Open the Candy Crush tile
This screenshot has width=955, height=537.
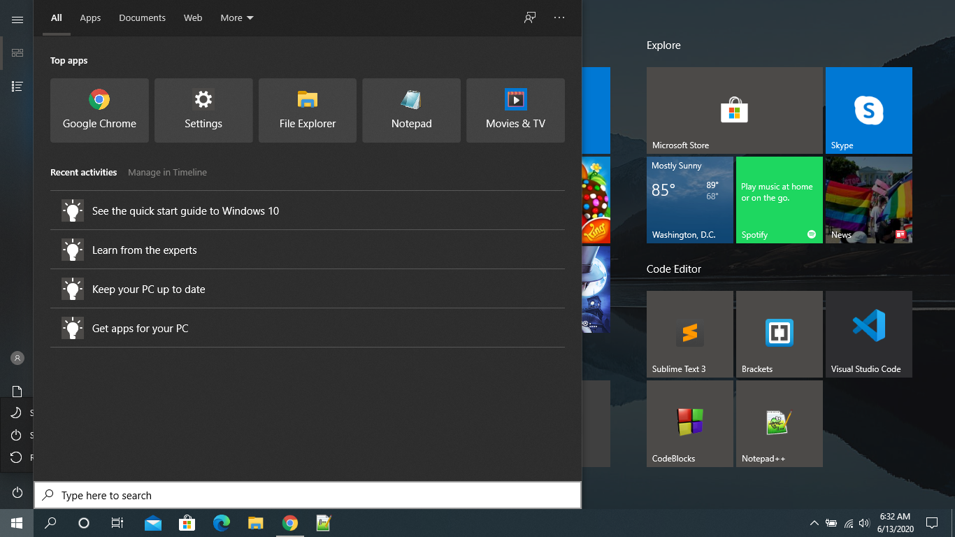point(596,200)
